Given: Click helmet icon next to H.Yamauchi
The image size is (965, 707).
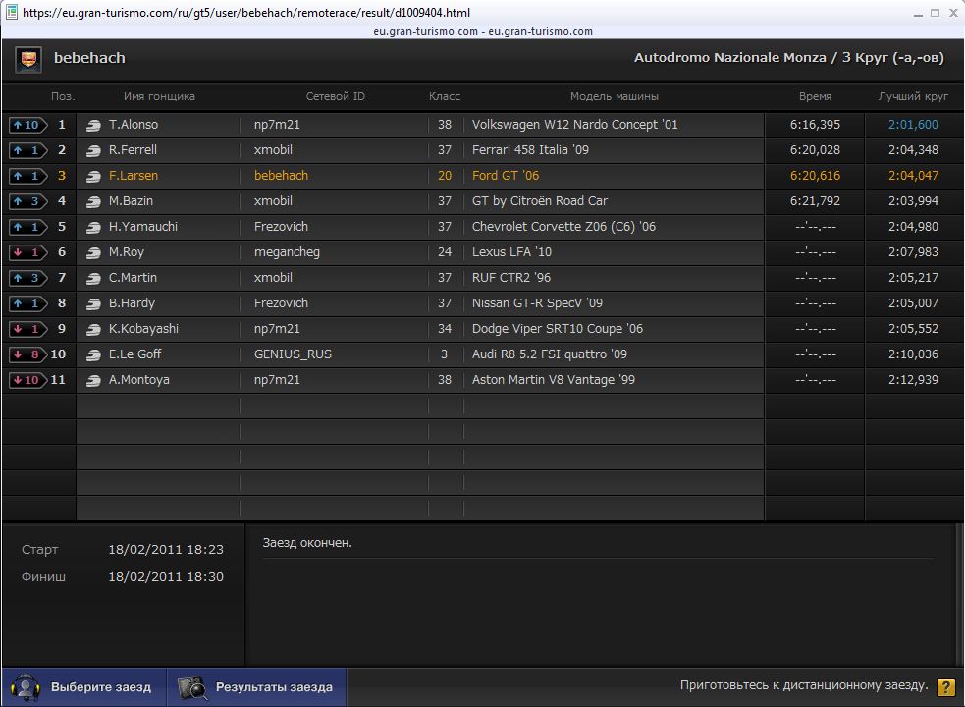Looking at the screenshot, I should click(93, 227).
